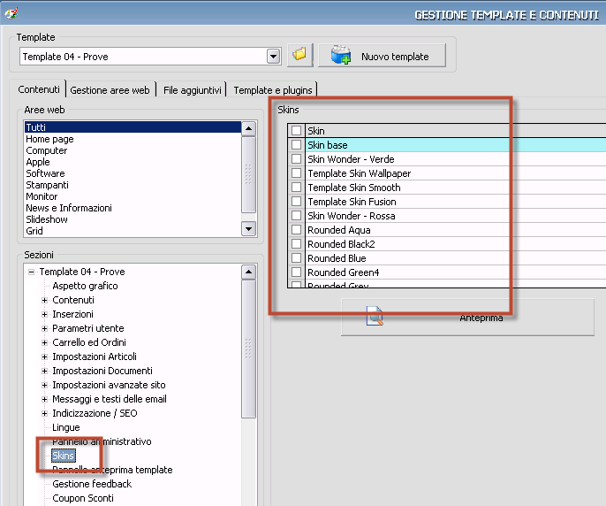Click the Aree web scrollbar thumb
The image size is (606, 506).
pos(248,174)
